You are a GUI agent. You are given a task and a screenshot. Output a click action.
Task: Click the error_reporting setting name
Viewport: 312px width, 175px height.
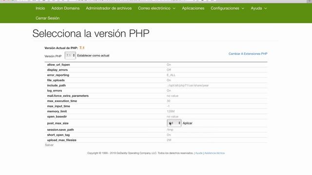(58, 75)
